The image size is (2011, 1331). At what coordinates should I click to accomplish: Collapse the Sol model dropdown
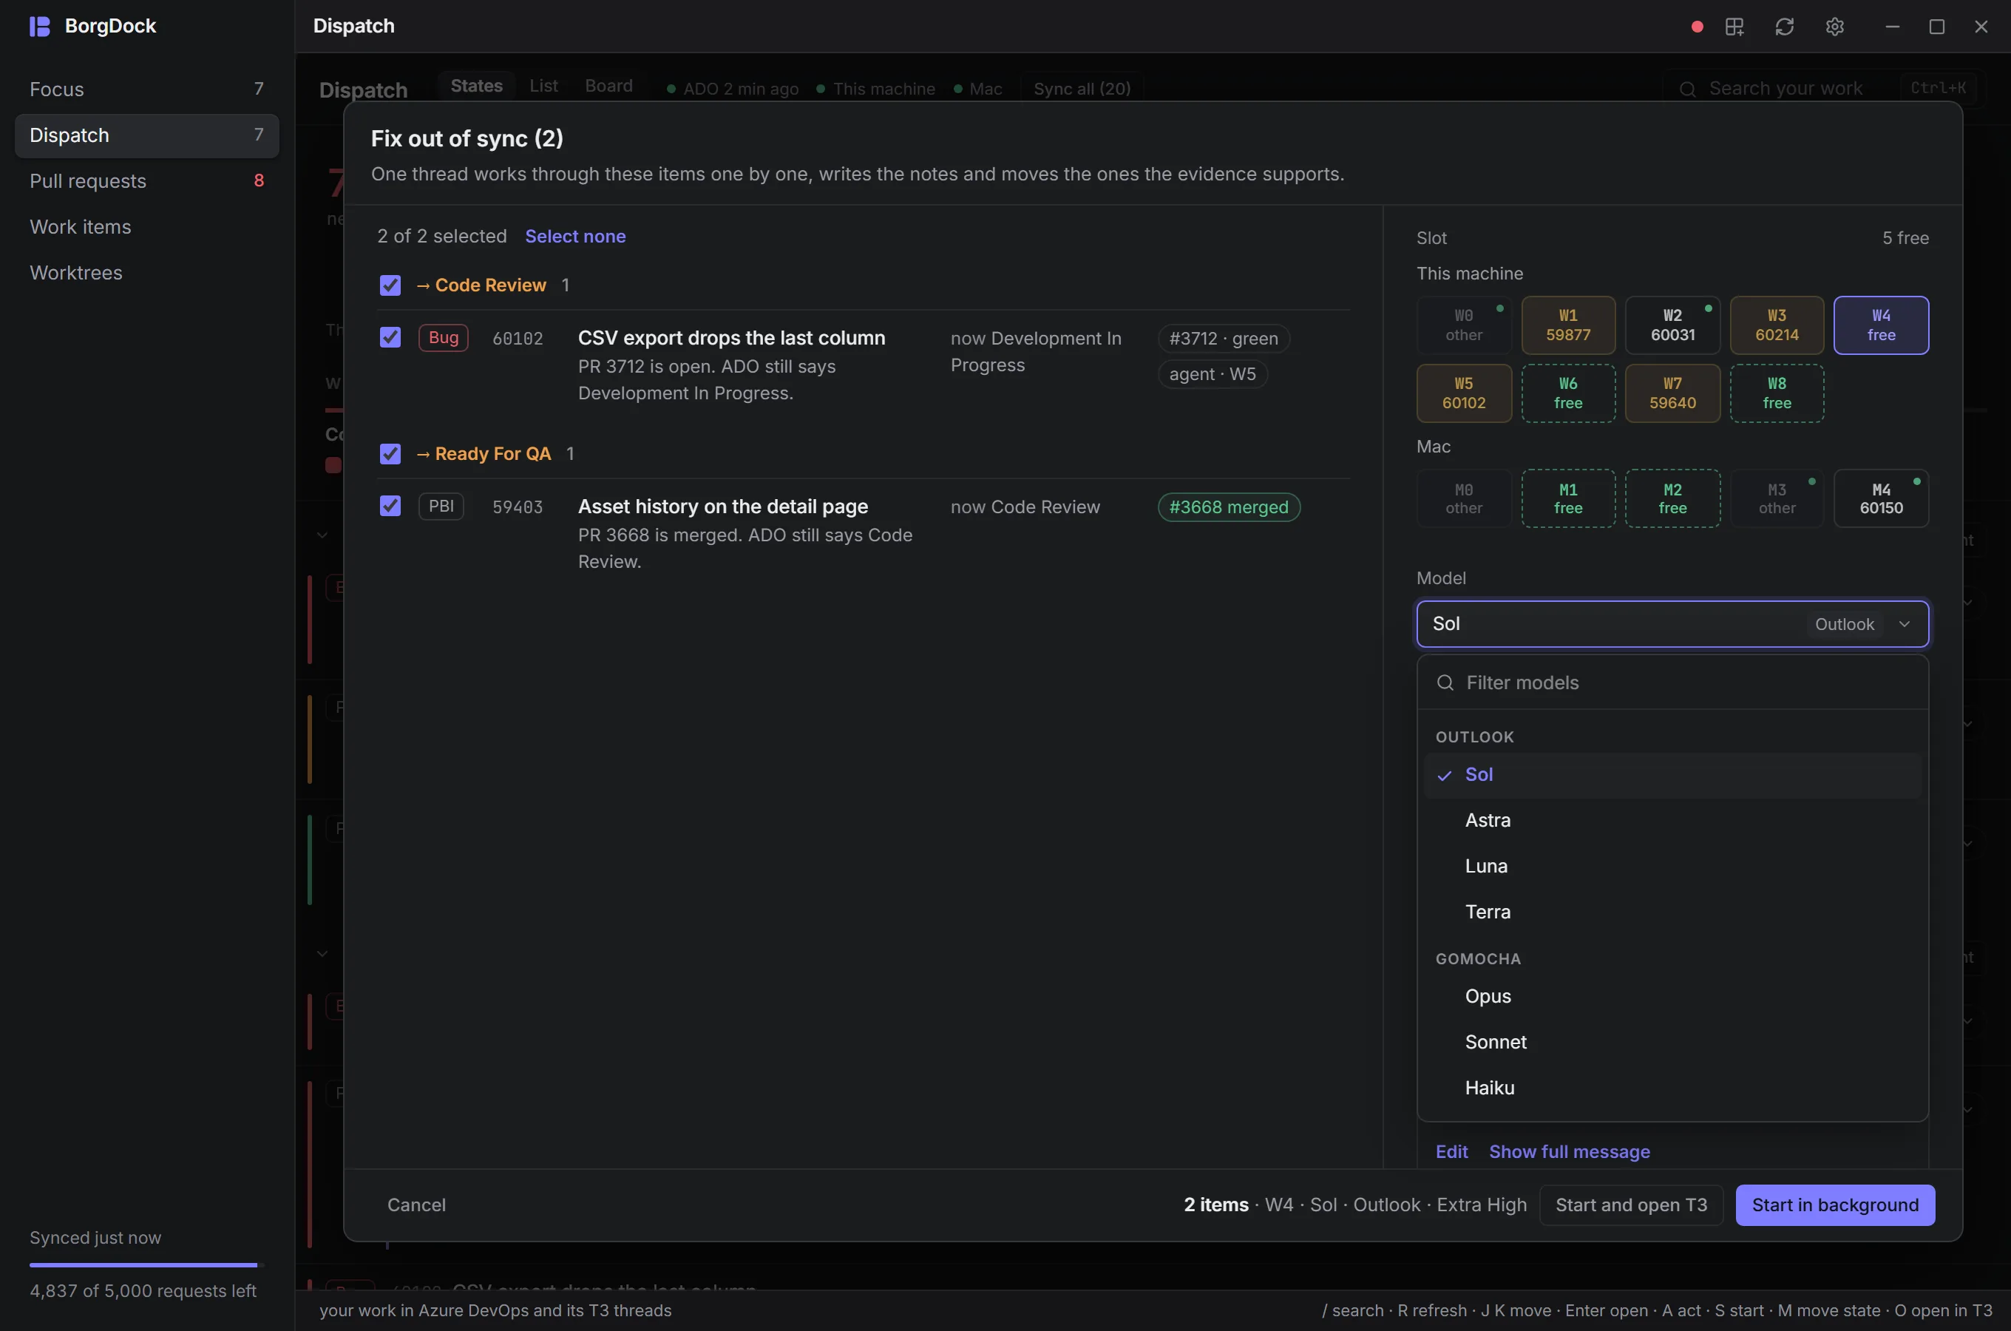tap(1672, 624)
